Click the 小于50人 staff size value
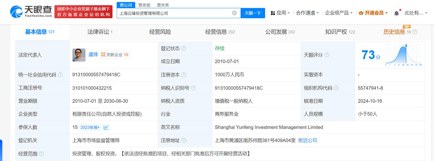Image resolution: width=434 pixels, height=161 pixels. [x=367, y=114]
